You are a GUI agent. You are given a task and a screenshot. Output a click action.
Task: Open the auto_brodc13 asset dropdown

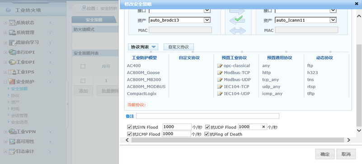[207, 20]
